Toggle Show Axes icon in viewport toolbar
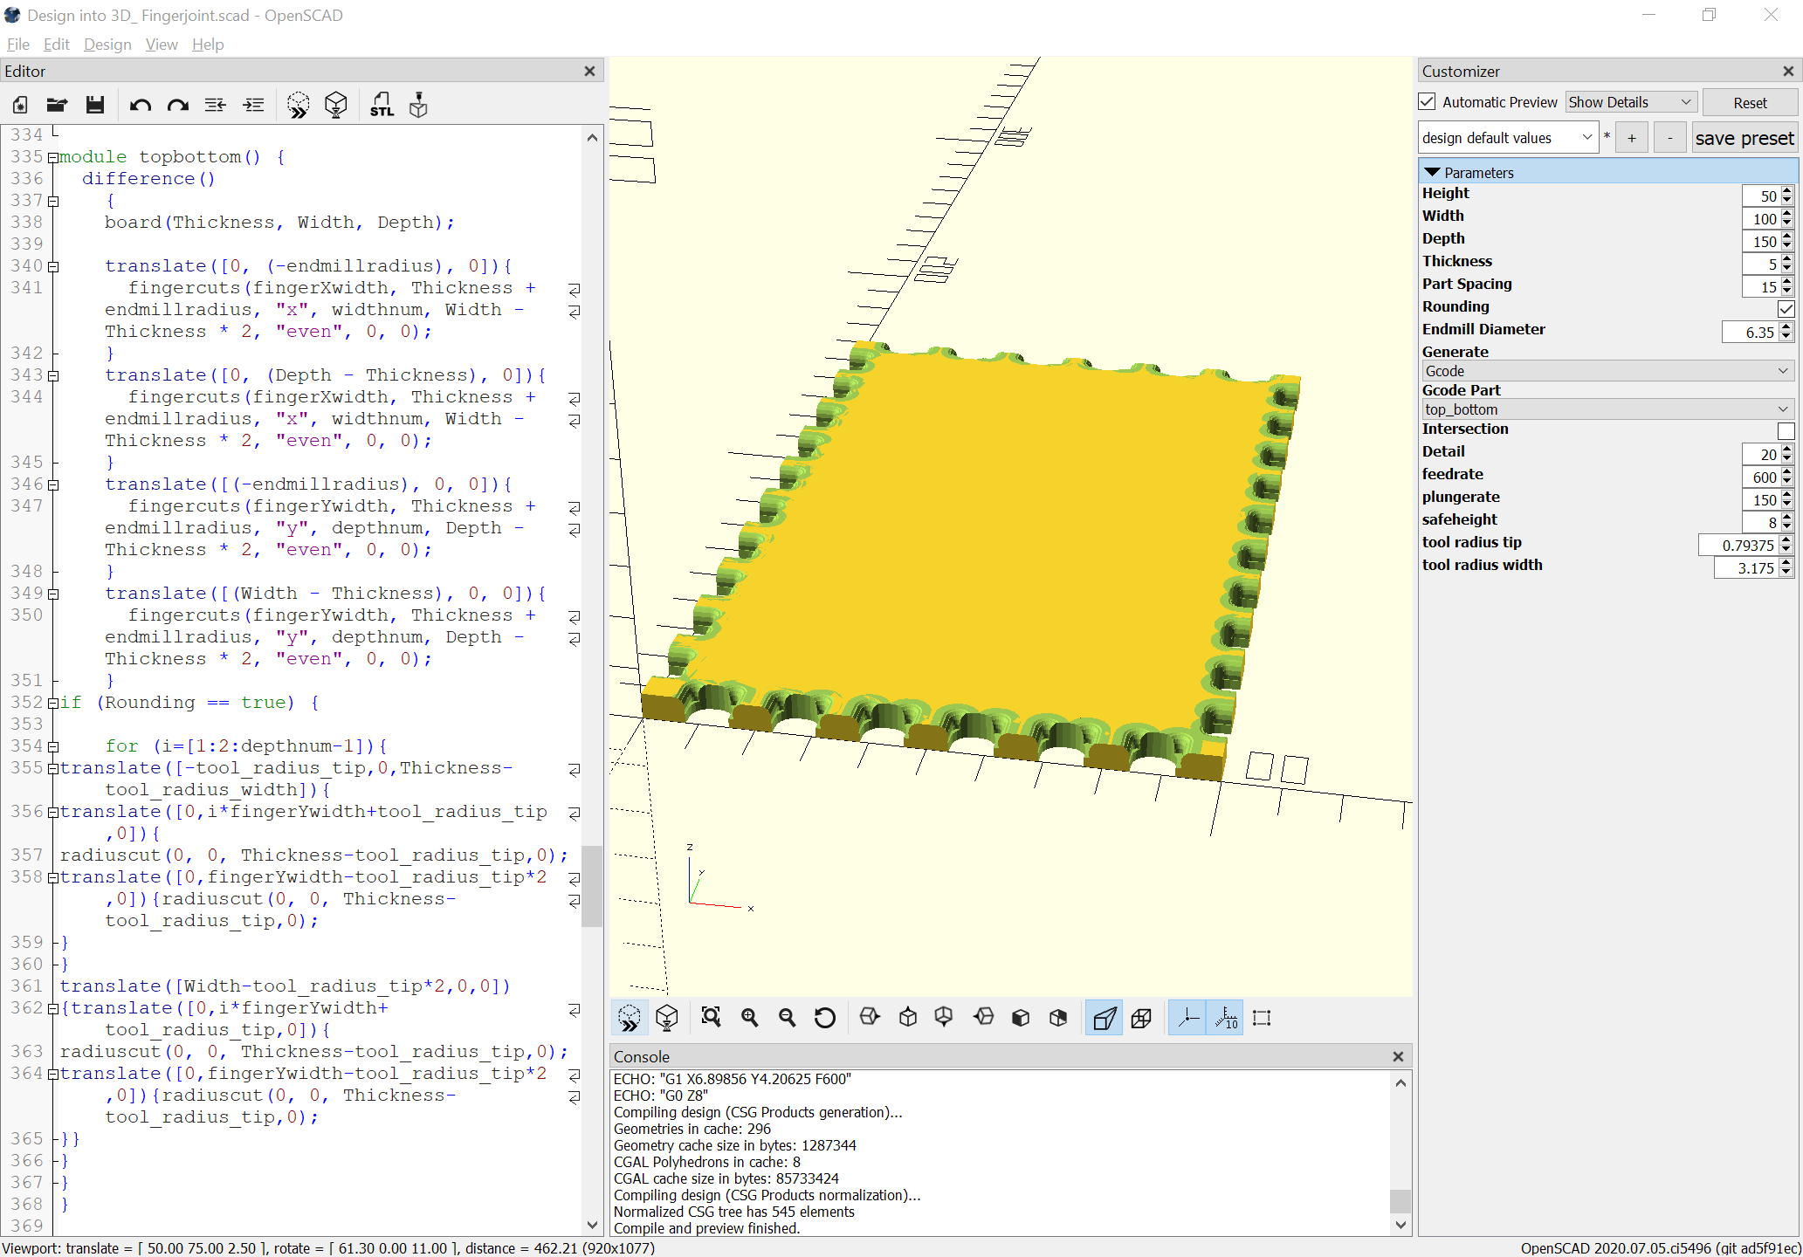Image resolution: width=1803 pixels, height=1257 pixels. 1188,1018
